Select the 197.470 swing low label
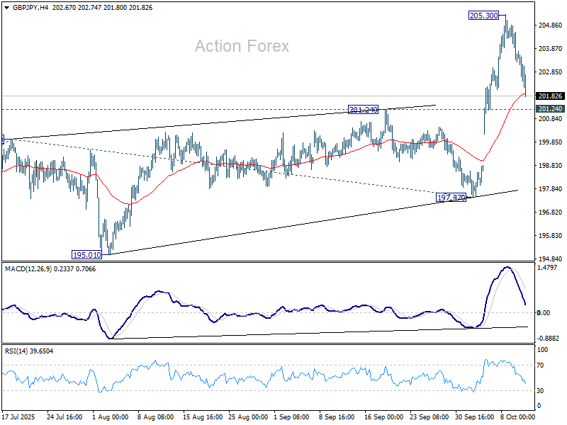567x425 pixels. point(451,198)
